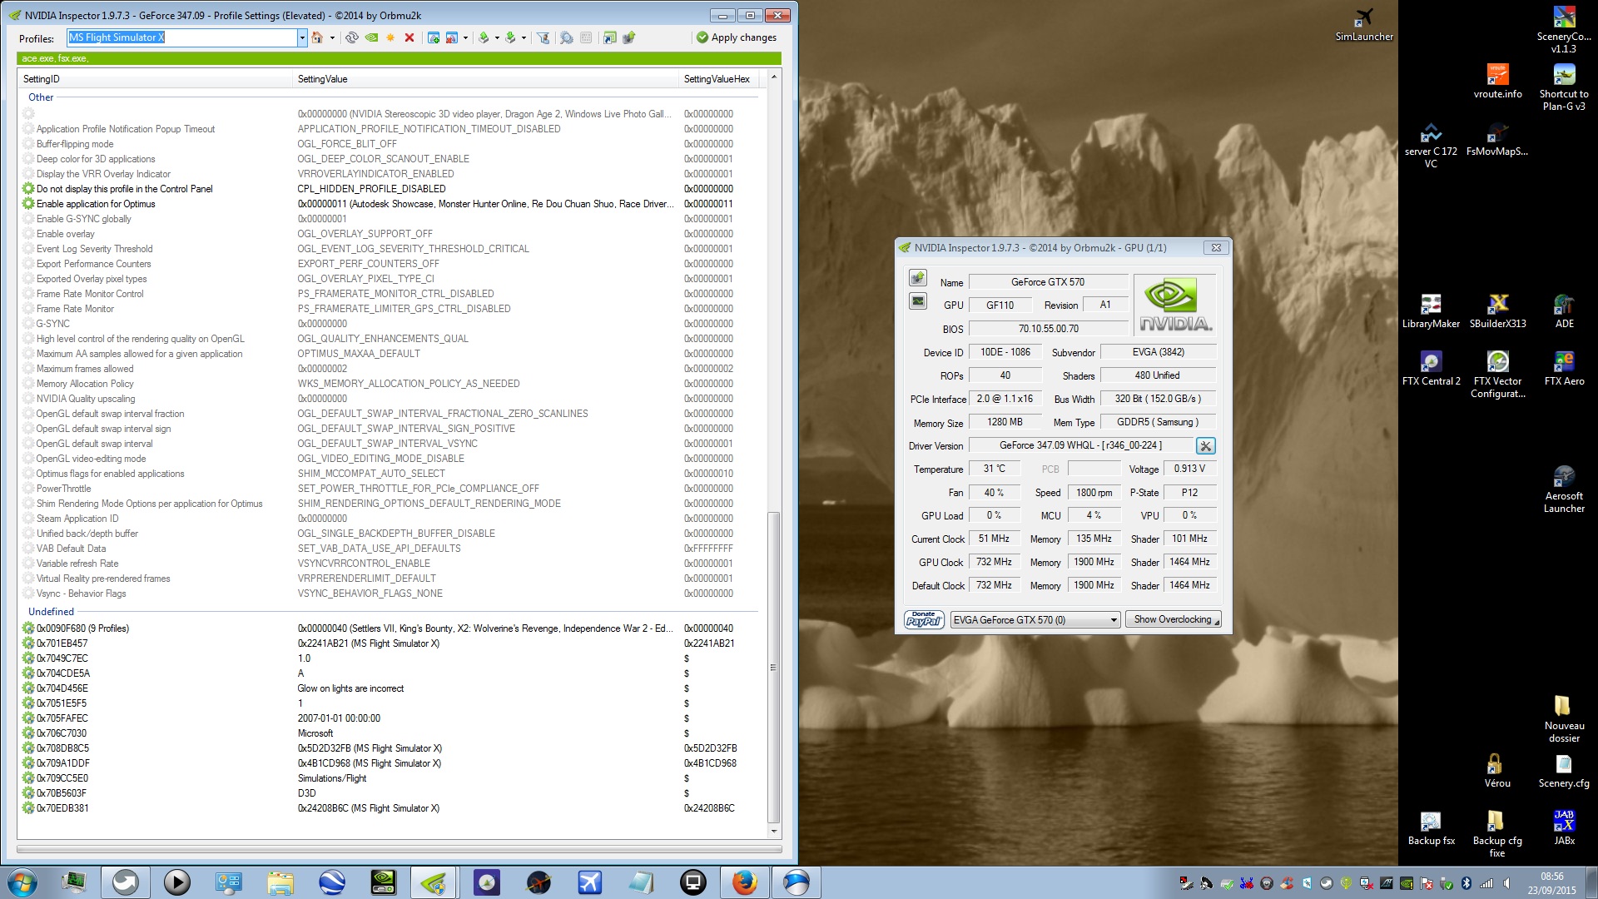Click the PayPal Donate icon
1598x899 pixels.
pos(924,619)
